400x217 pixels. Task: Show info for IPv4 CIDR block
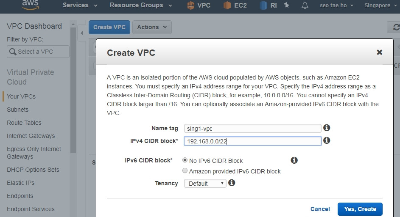[x=327, y=140]
